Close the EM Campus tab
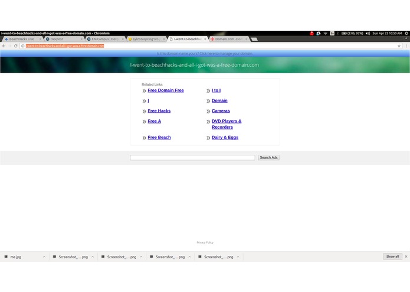The width and height of the screenshot is (410, 292). pyautogui.click(x=123, y=39)
